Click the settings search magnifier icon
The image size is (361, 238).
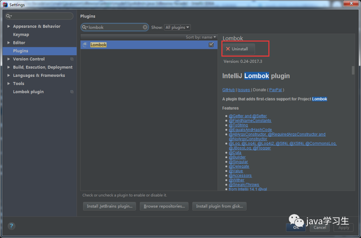8,16
